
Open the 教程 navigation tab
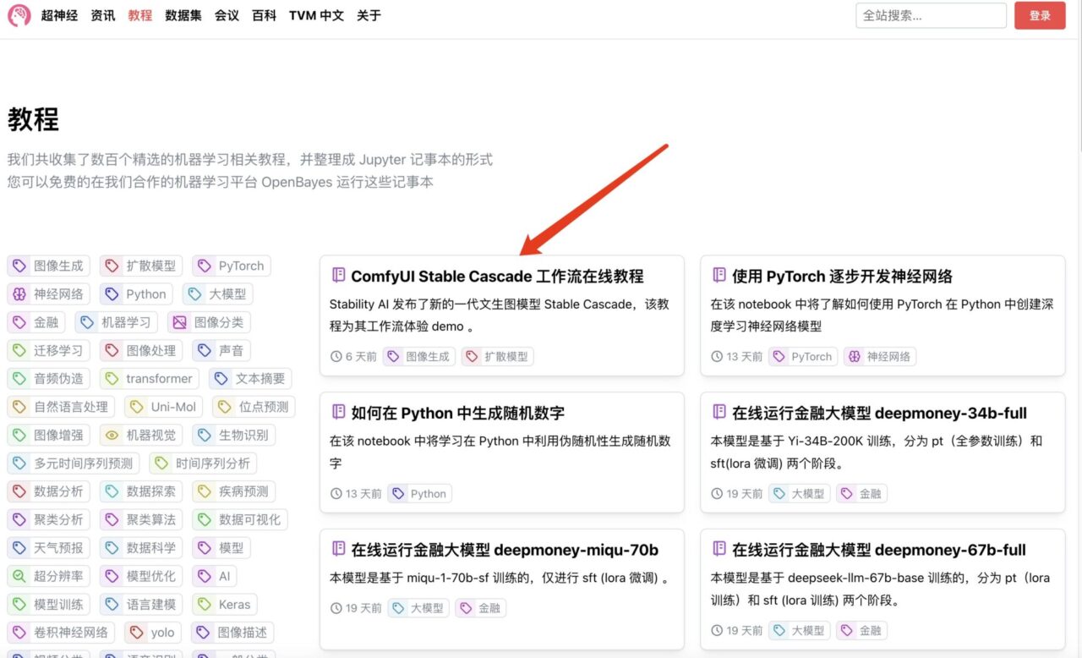click(140, 15)
